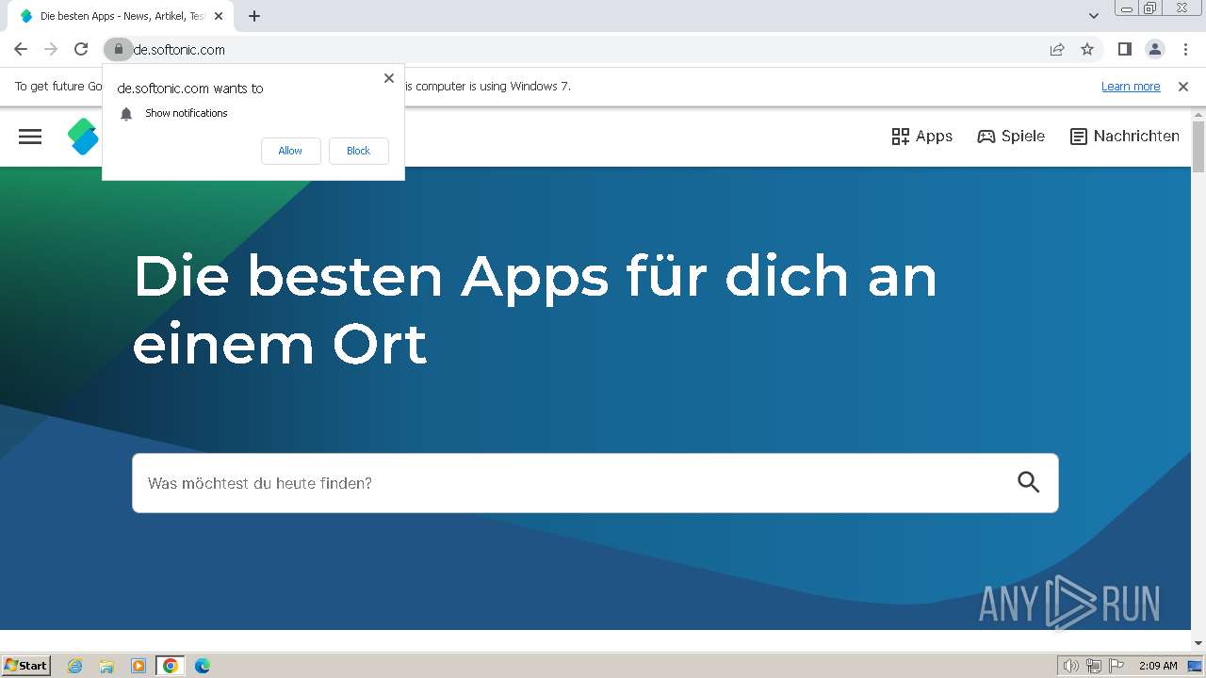Open Microsoft Edge from taskbar

tap(203, 666)
